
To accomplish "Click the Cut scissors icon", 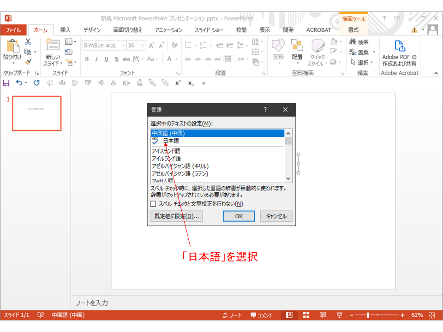I will coord(28,42).
